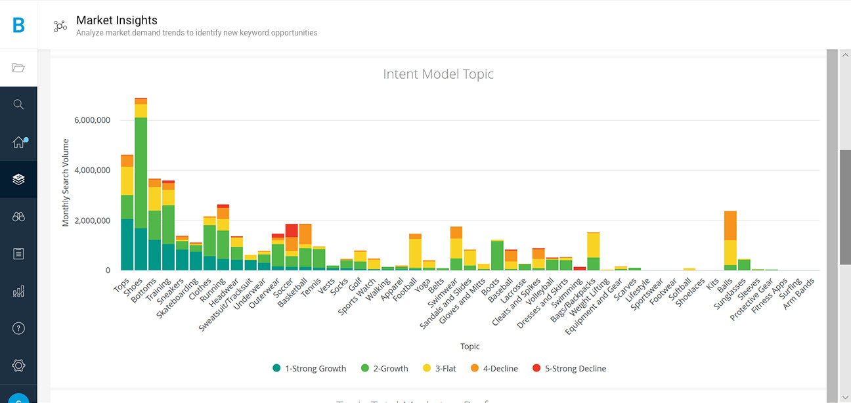Viewport: 851px width, 403px height.
Task: Click the blue B logo icon
Action: [x=18, y=25]
